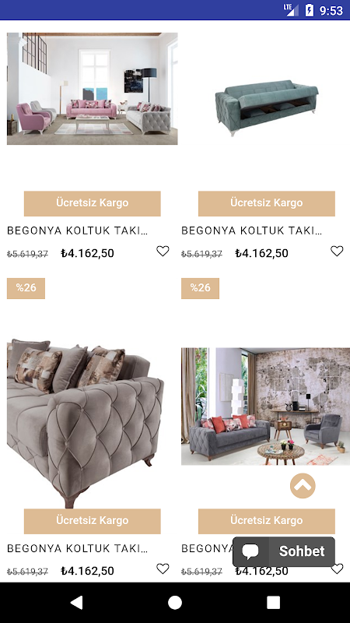The width and height of the screenshot is (350, 623).
Task: Tap %26 discount badge on right product
Action: (200, 288)
